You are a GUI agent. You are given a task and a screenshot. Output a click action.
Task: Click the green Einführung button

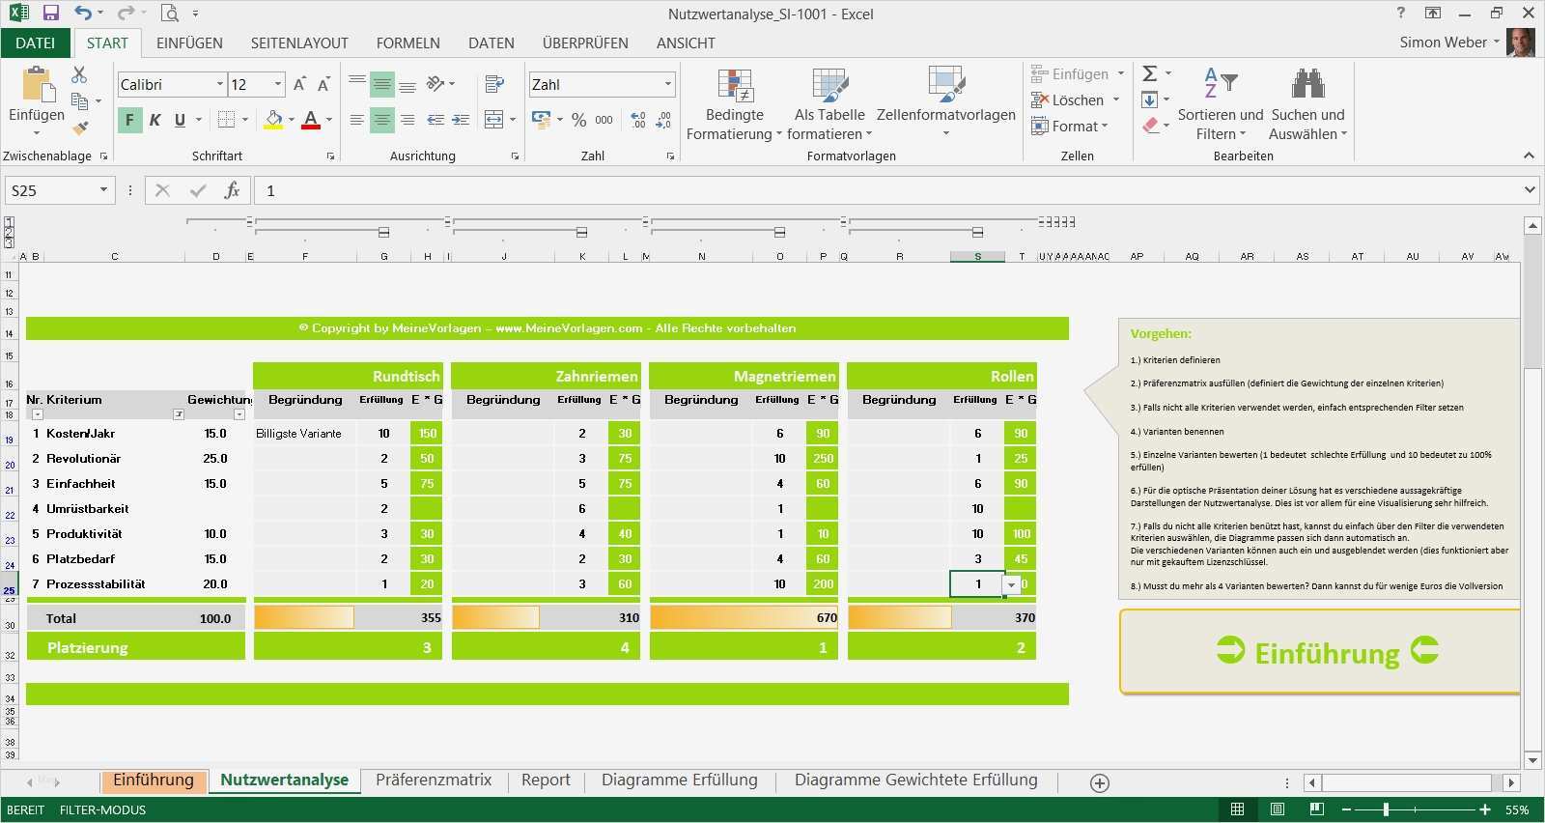1326,653
